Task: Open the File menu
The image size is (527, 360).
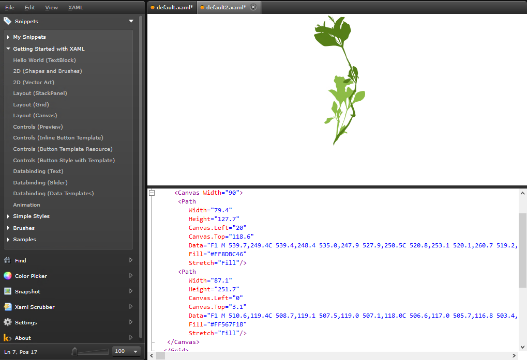Action: click(x=10, y=7)
